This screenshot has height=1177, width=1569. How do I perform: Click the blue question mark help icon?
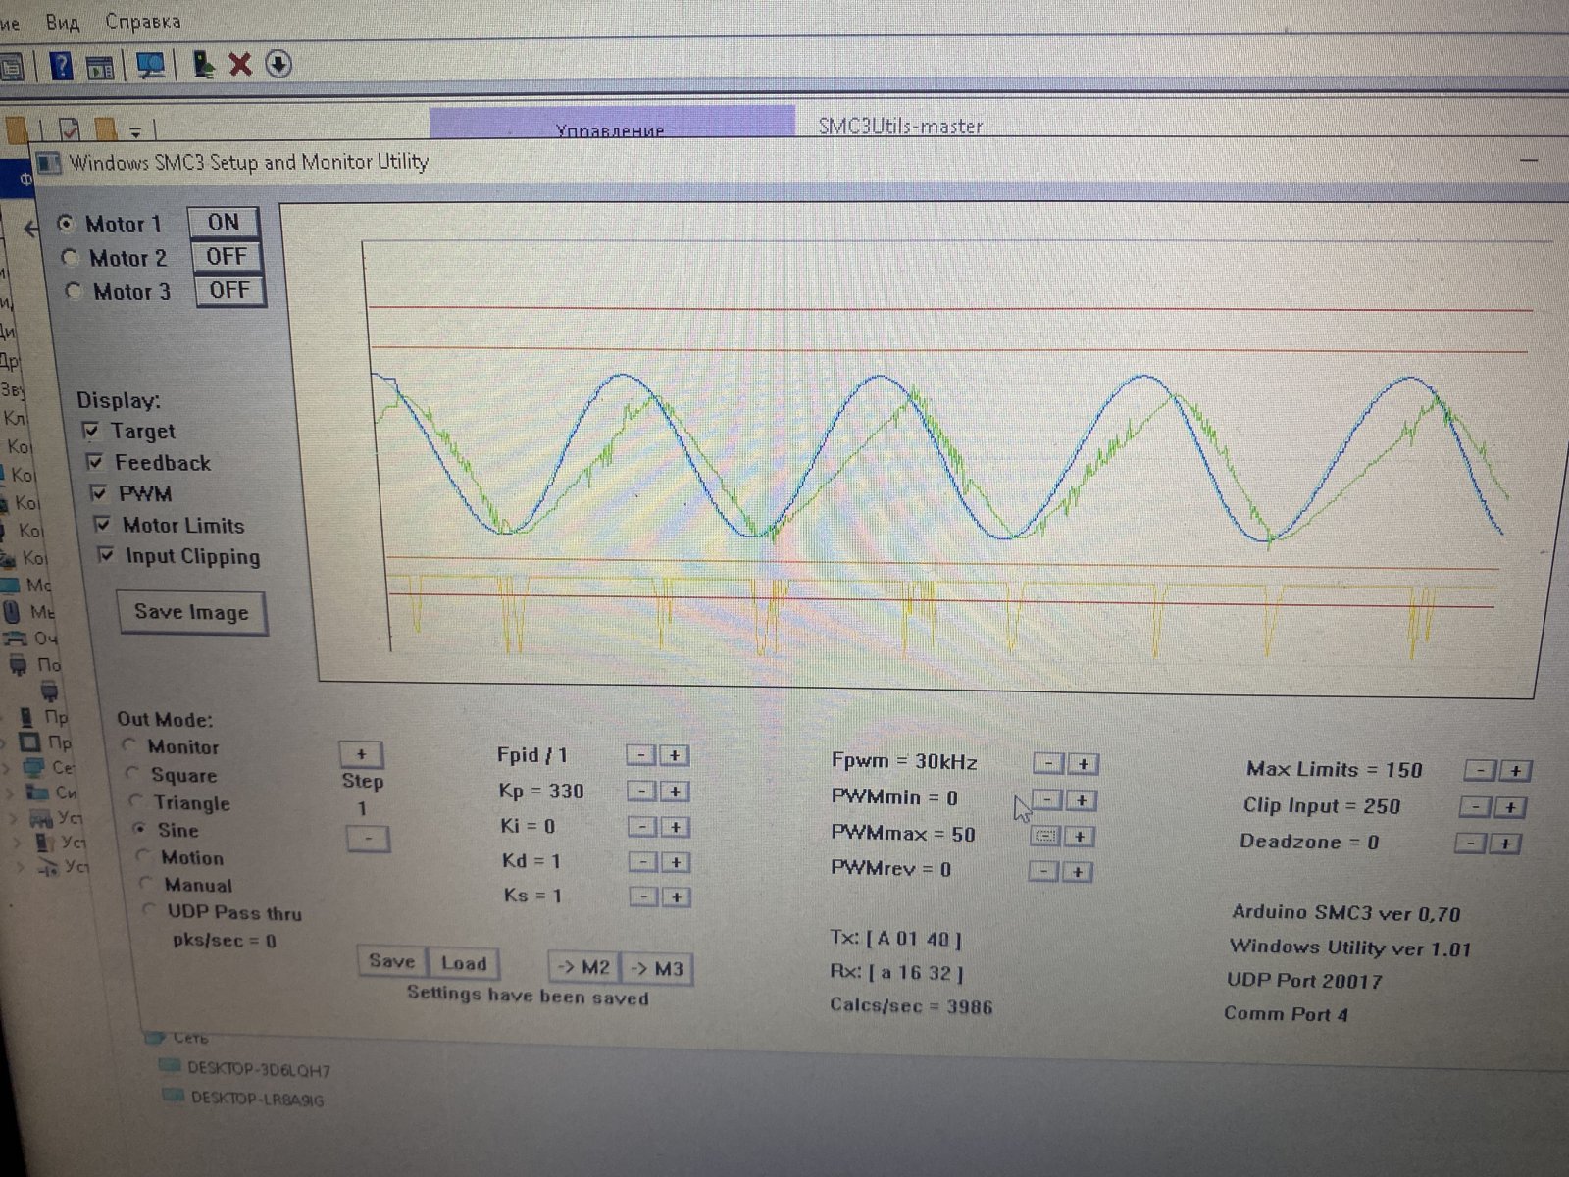pos(61,66)
